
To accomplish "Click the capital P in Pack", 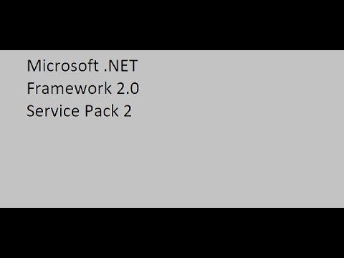I will 89,111.
